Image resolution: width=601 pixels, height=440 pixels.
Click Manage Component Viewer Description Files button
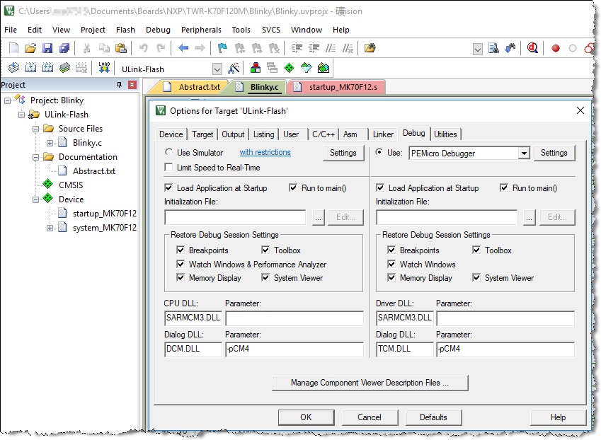click(370, 383)
